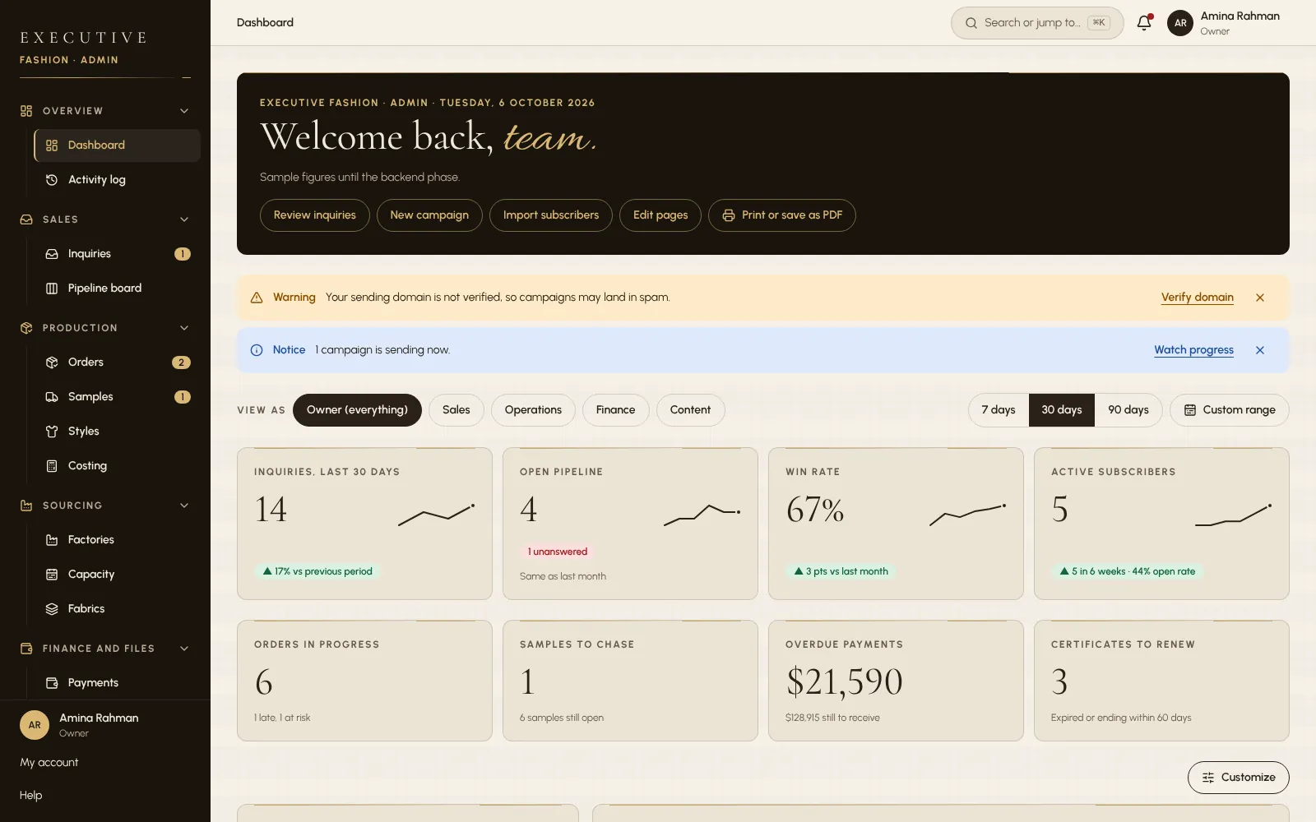The image size is (1316, 822).
Task: Switch view to Finance
Action: 615,410
